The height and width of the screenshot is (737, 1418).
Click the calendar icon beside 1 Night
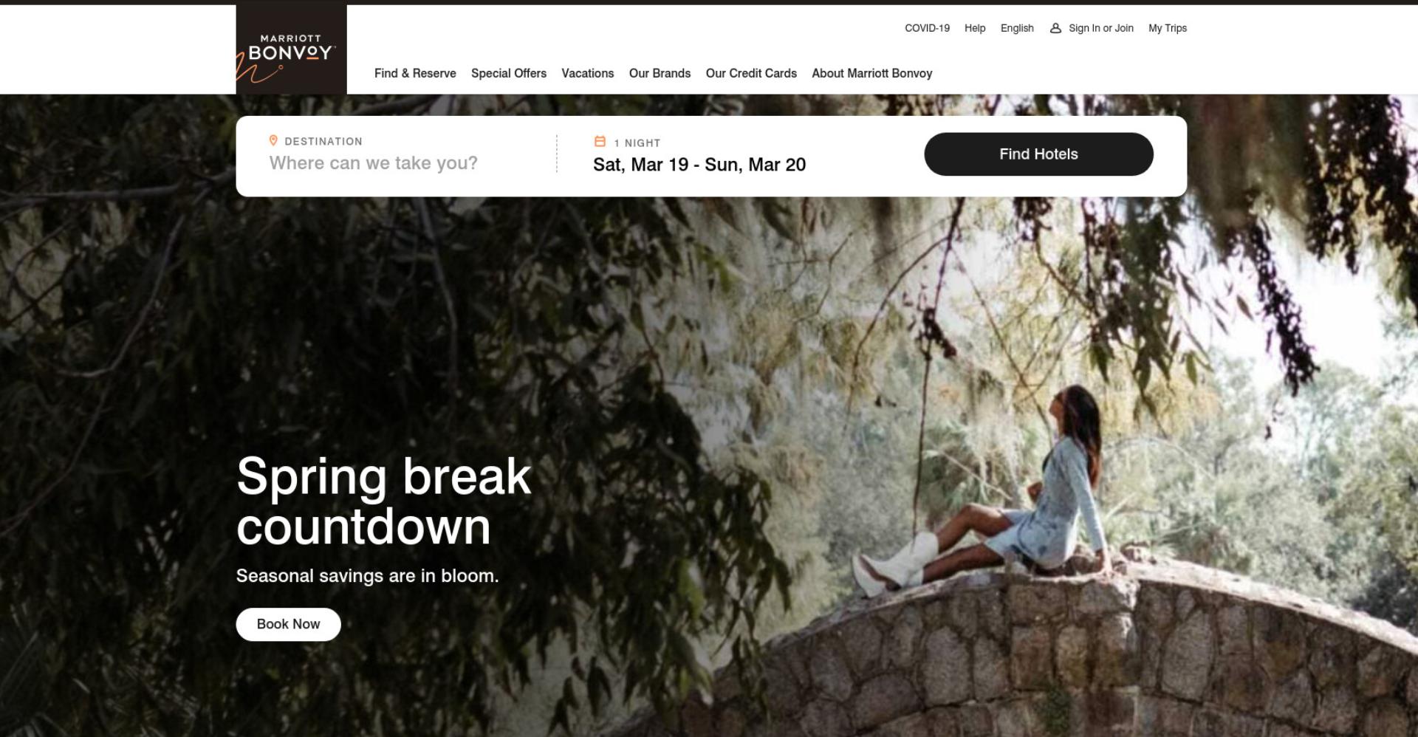[600, 141]
